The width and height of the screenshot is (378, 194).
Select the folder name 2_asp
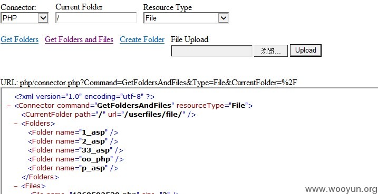[x=93, y=141]
